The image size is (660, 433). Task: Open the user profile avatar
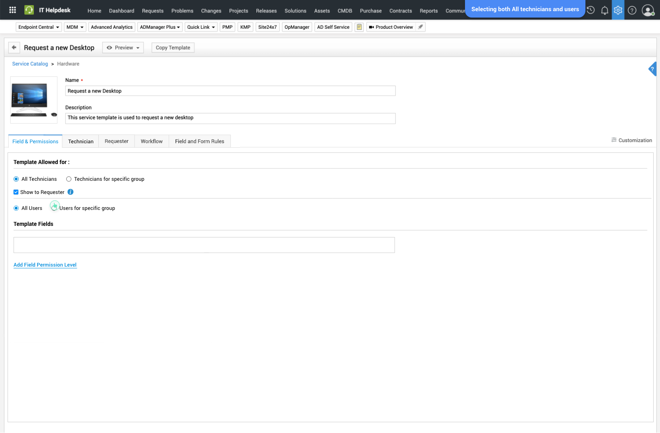648,10
